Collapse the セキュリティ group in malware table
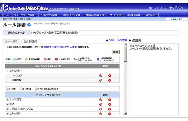 7,71
